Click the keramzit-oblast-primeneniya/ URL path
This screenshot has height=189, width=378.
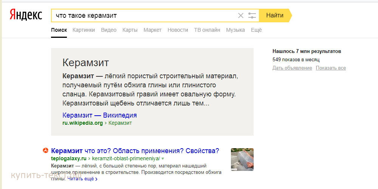[126, 159]
